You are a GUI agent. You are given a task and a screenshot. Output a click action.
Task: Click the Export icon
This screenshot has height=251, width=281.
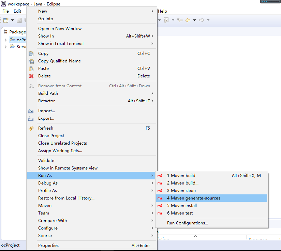pos(31,118)
